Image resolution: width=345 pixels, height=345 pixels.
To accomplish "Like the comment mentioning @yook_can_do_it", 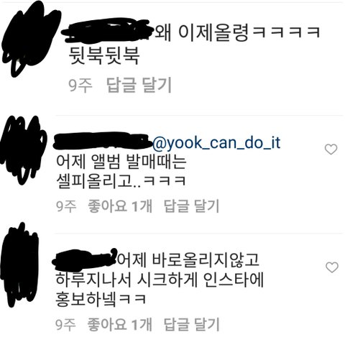I will click(x=331, y=149).
